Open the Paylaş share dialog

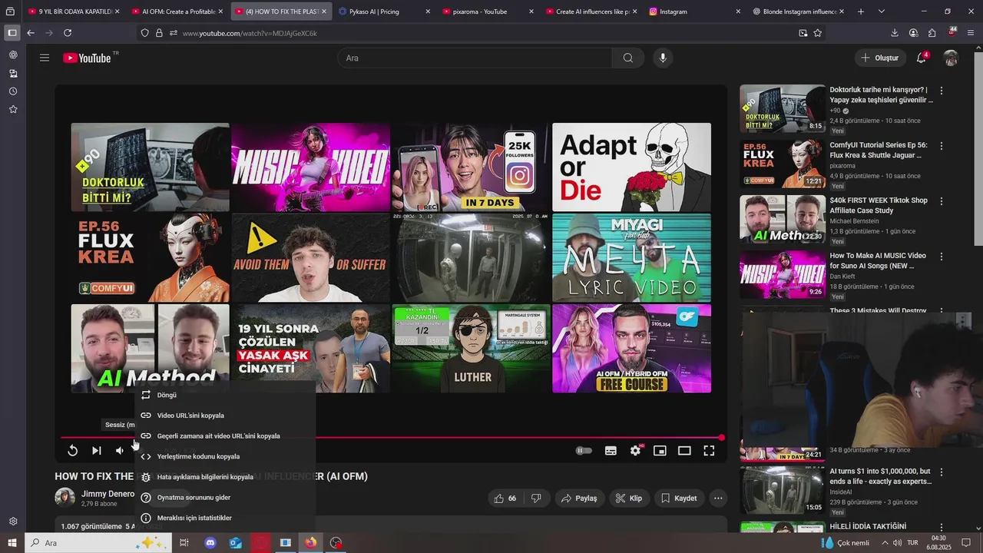pos(579,498)
